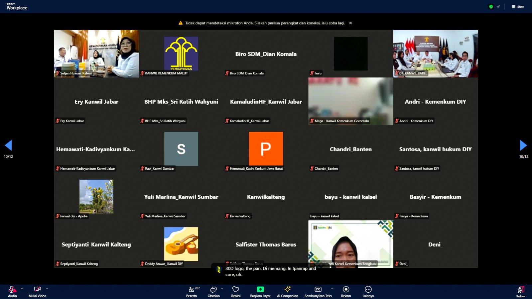
Task: Expand the video options chevron
Action: pos(47,288)
